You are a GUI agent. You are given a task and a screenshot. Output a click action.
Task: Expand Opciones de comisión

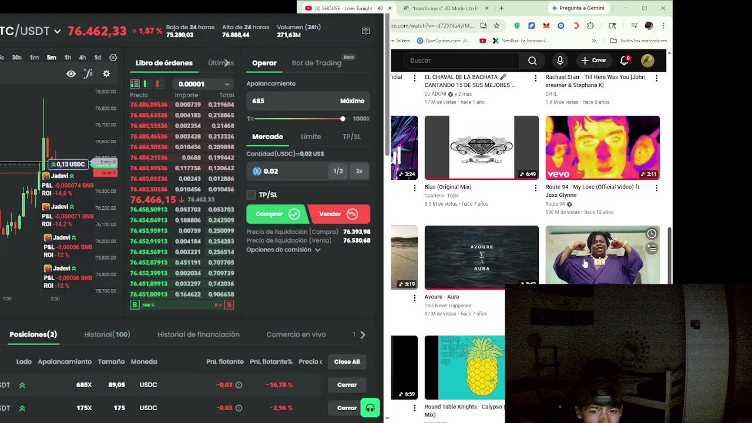point(283,250)
